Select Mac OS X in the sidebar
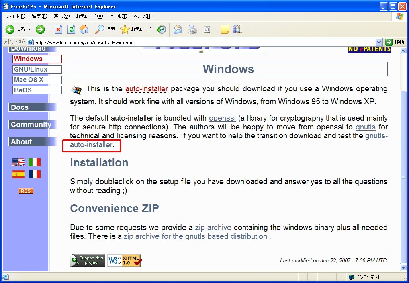Image resolution: width=409 pixels, height=283 pixels. pos(37,80)
